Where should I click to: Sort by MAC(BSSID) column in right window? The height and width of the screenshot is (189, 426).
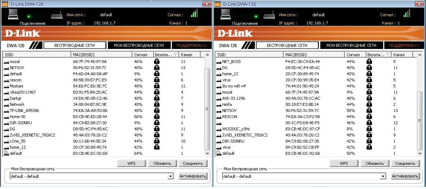[314, 55]
